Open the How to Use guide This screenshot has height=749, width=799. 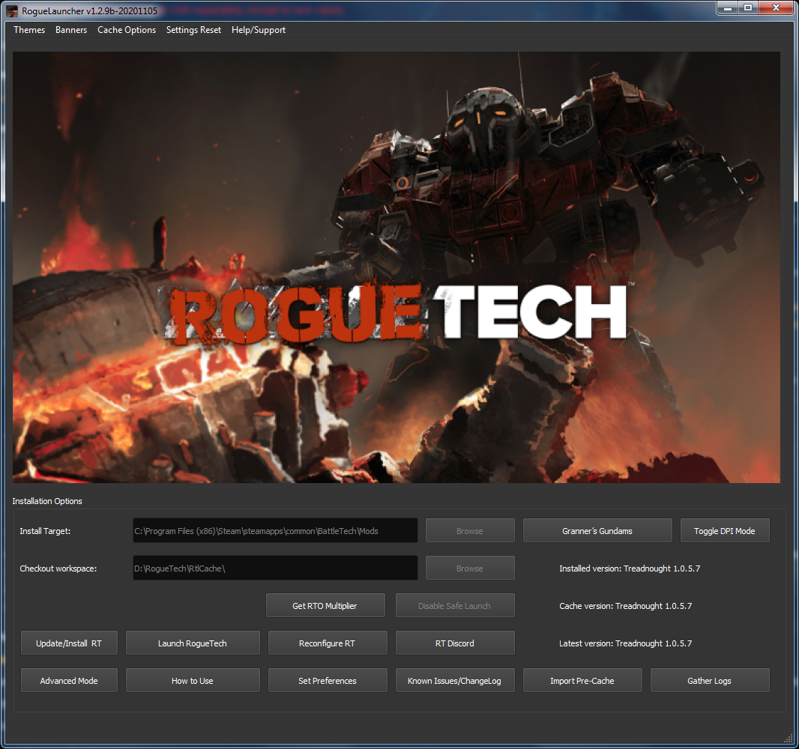pyautogui.click(x=193, y=680)
